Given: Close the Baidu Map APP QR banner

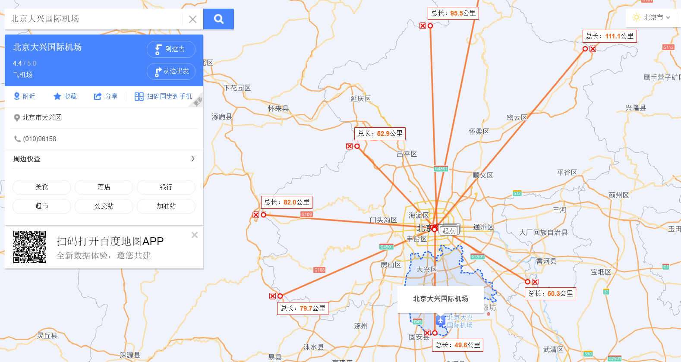Looking at the screenshot, I should tap(195, 235).
